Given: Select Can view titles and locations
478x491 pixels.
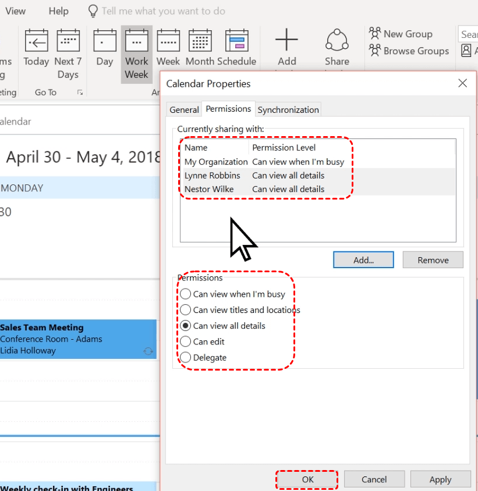Looking at the screenshot, I should pyautogui.click(x=240, y=309).
